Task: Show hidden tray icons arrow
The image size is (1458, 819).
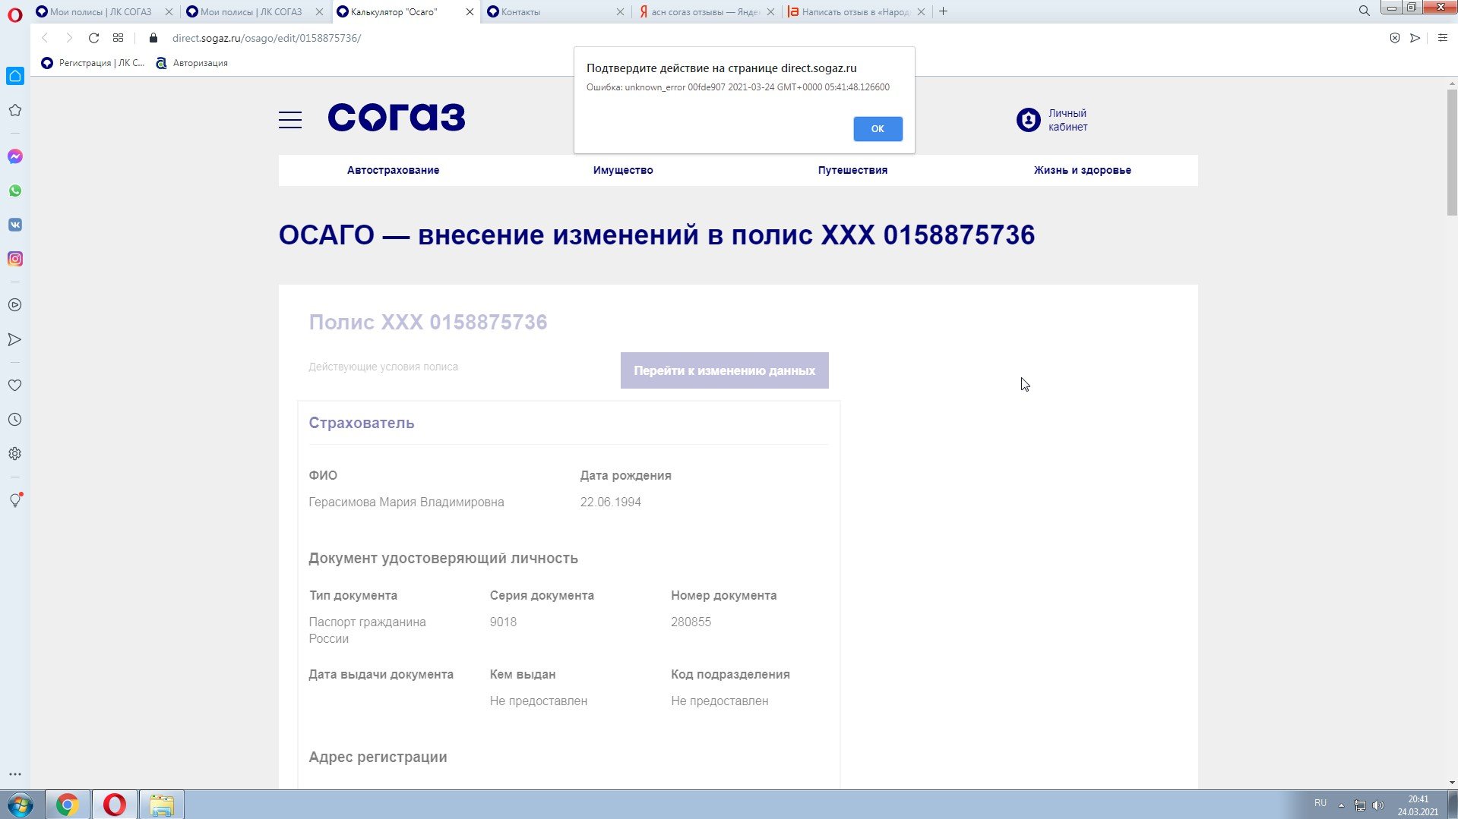Action: [1341, 805]
